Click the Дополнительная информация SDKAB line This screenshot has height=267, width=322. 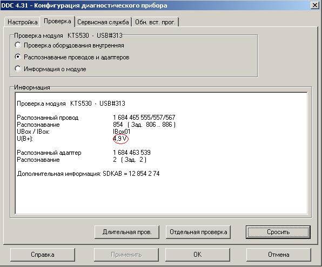click(x=88, y=174)
